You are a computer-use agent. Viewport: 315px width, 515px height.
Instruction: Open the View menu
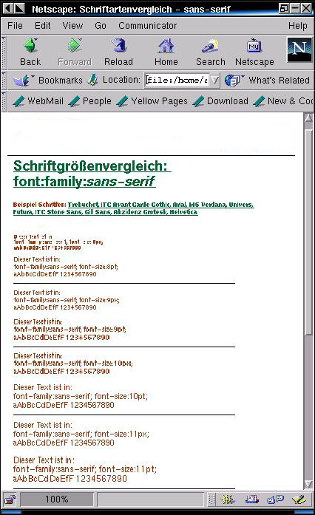point(72,26)
